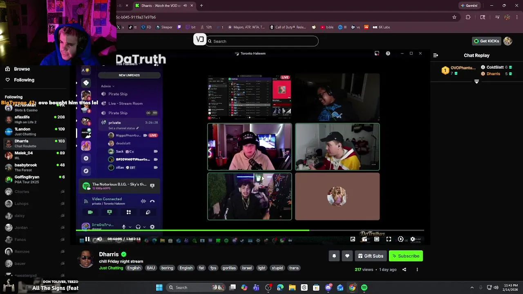Open the 12ft bookmark
Screen dimensions: 523x294
click(x=206, y=27)
